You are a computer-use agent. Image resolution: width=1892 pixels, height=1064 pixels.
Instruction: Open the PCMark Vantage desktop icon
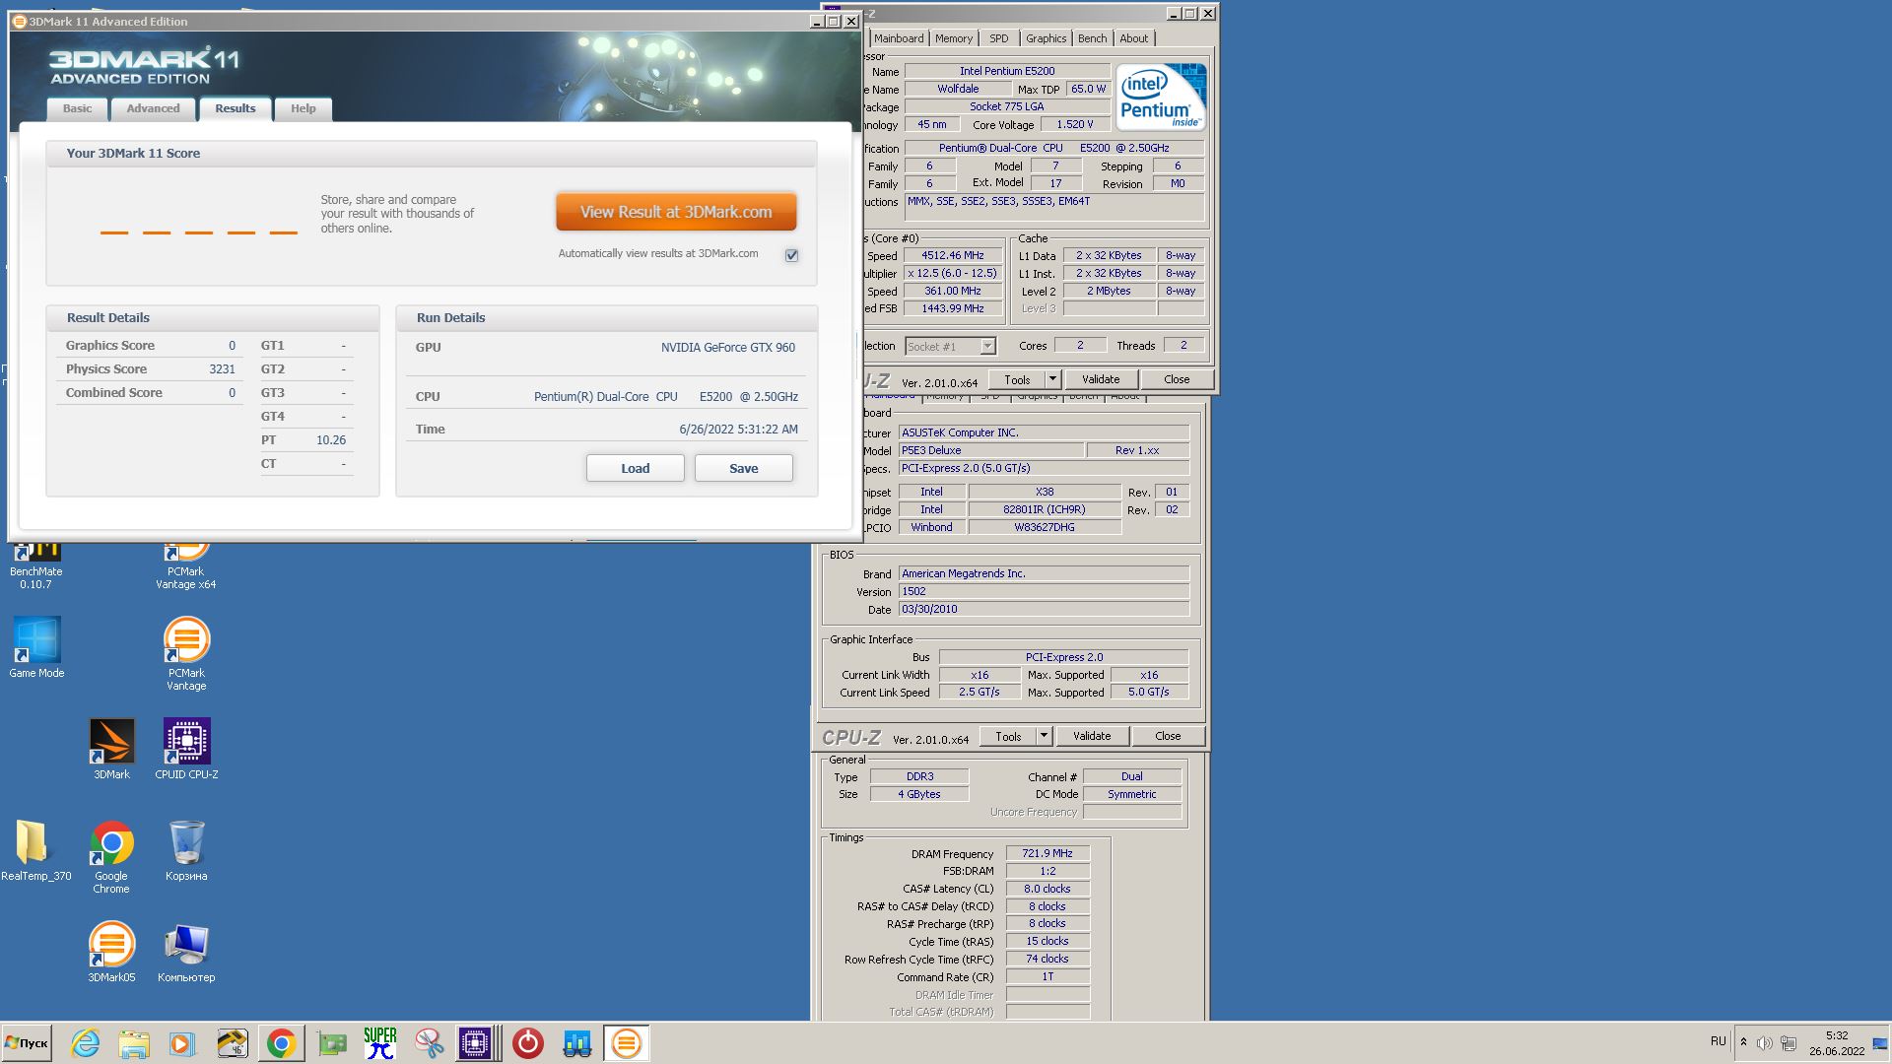[x=186, y=653]
